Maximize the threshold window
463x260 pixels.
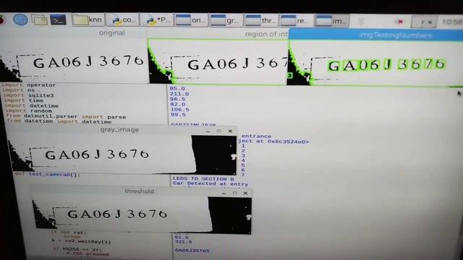point(234,193)
